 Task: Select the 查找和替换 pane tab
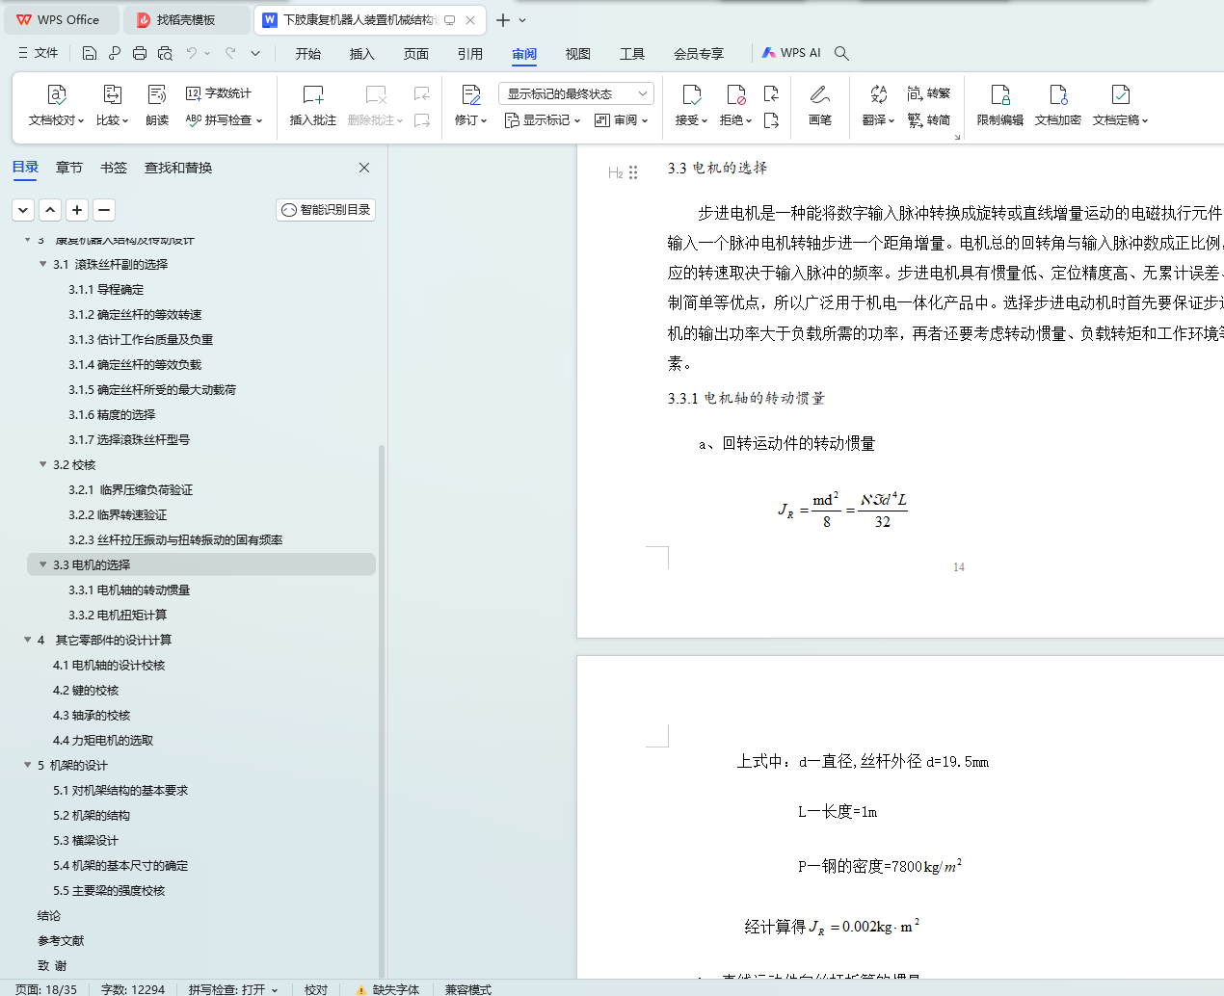click(178, 168)
